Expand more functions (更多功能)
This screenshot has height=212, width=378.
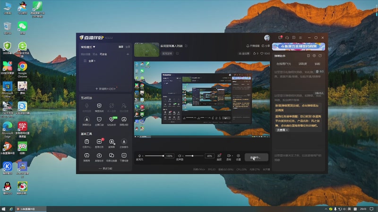pos(105,169)
